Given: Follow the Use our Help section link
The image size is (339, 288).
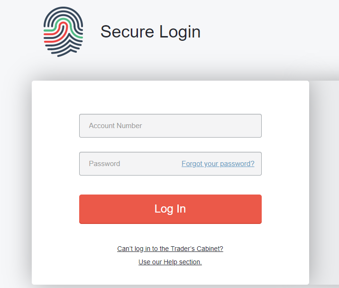Looking at the screenshot, I should 170,262.
